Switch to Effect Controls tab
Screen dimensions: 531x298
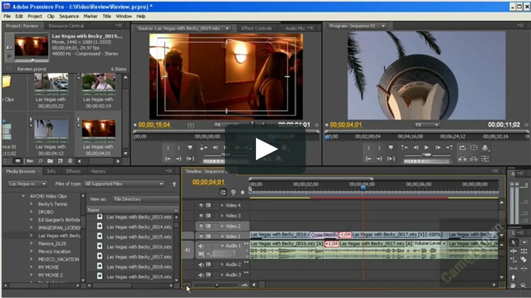256,28
